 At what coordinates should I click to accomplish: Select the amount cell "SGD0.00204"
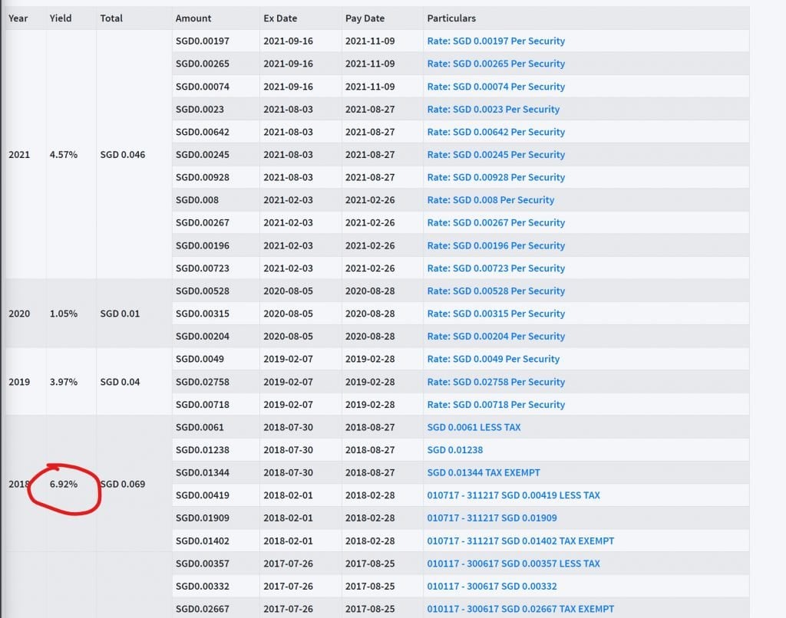point(203,336)
